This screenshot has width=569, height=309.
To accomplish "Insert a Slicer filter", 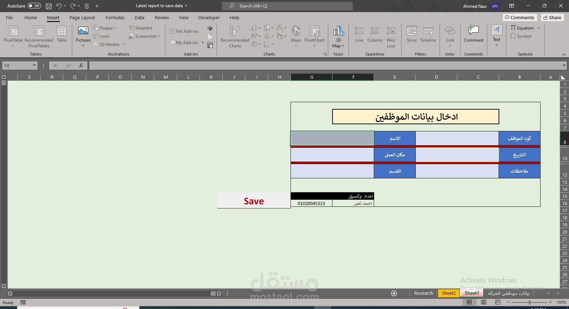I will click(412, 34).
